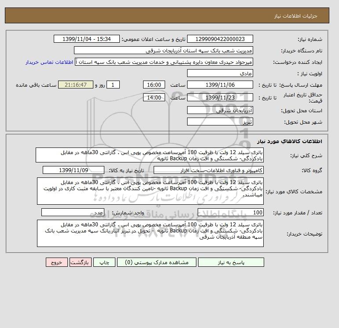Click the priority field عادی
339x328 pixels.
pyautogui.click(x=220, y=74)
